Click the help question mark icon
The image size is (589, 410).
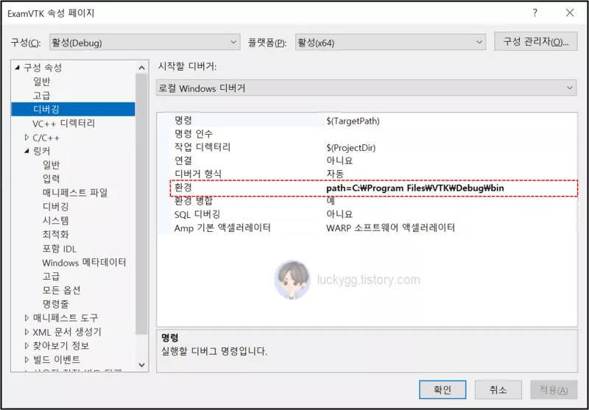tap(535, 13)
